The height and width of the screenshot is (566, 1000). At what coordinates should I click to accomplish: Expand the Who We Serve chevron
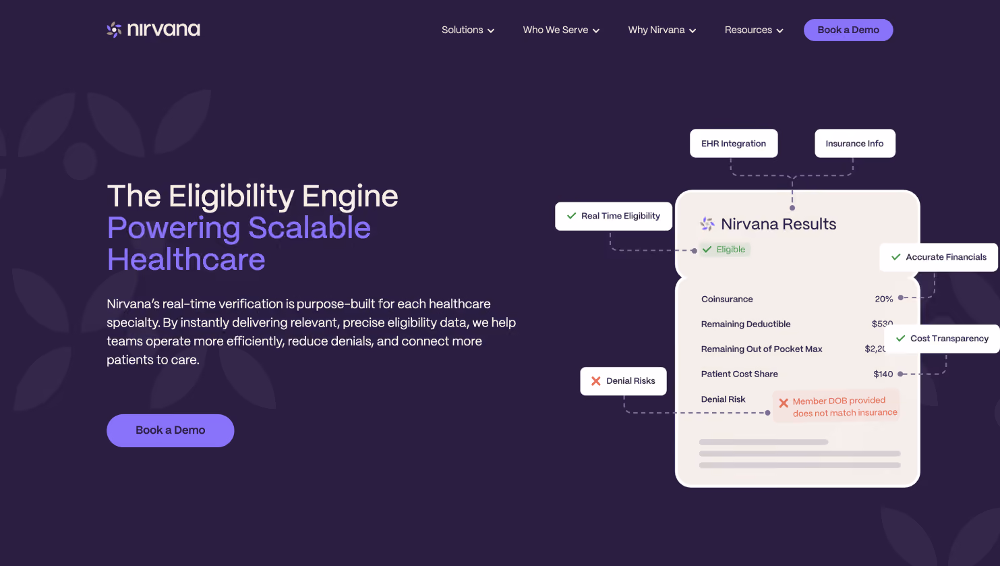click(x=596, y=30)
